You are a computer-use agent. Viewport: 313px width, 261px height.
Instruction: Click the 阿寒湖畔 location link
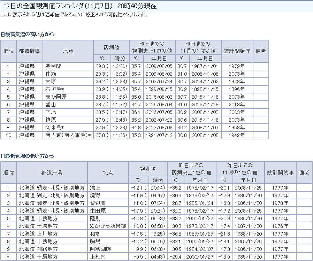point(99,249)
